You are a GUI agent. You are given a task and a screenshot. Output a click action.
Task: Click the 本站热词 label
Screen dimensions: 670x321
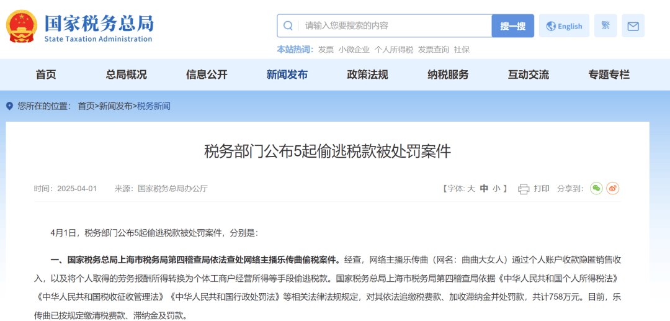click(x=295, y=50)
